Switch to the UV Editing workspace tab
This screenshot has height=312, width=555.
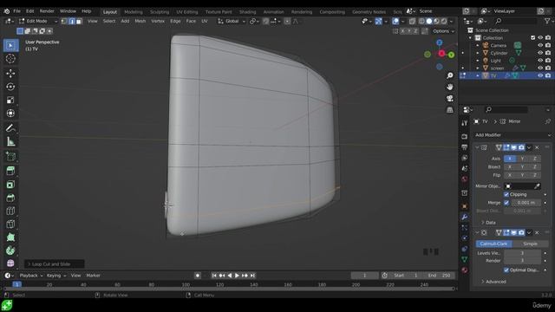pyautogui.click(x=187, y=11)
